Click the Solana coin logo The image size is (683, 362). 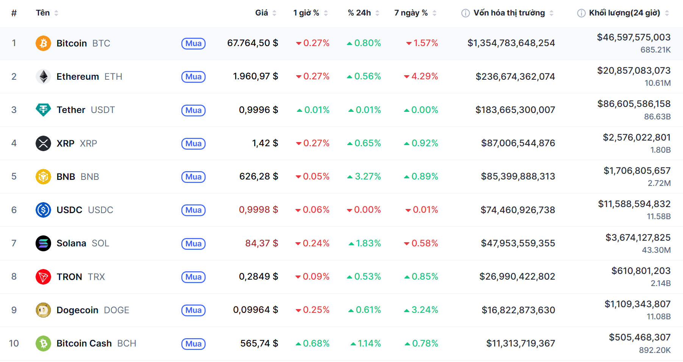tap(43, 243)
